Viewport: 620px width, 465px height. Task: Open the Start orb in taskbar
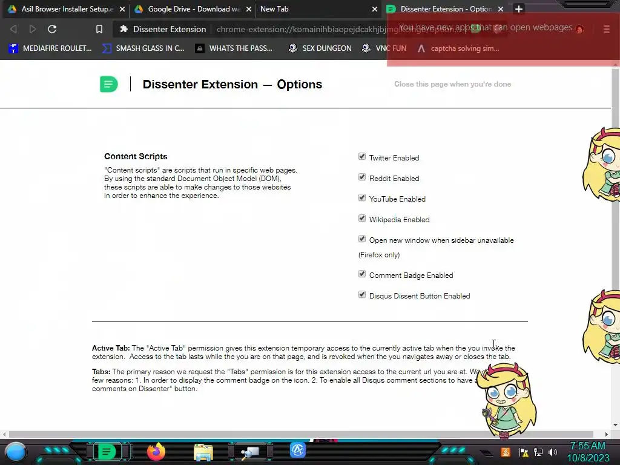pos(16,452)
